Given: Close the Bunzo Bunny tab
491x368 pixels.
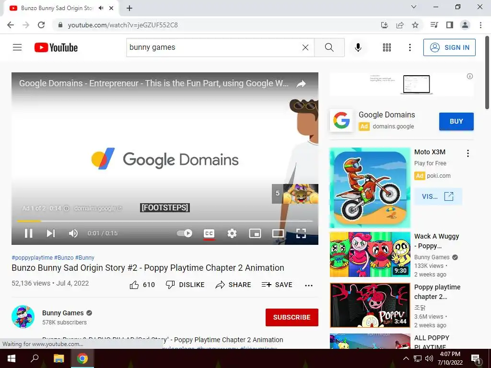Looking at the screenshot, I should [x=111, y=8].
